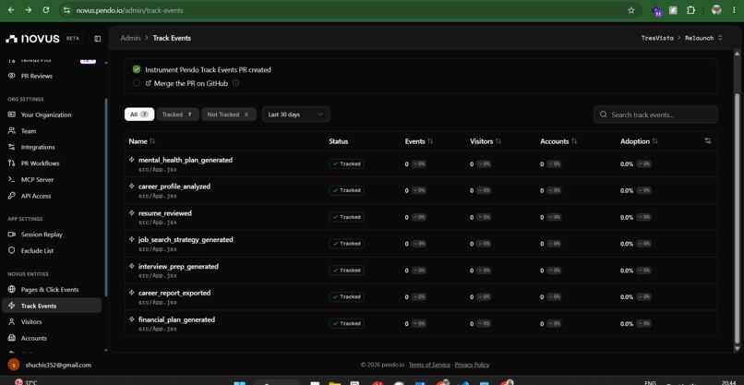The width and height of the screenshot is (744, 385).
Task: Sort table by Visitors column
Action: 486,141
